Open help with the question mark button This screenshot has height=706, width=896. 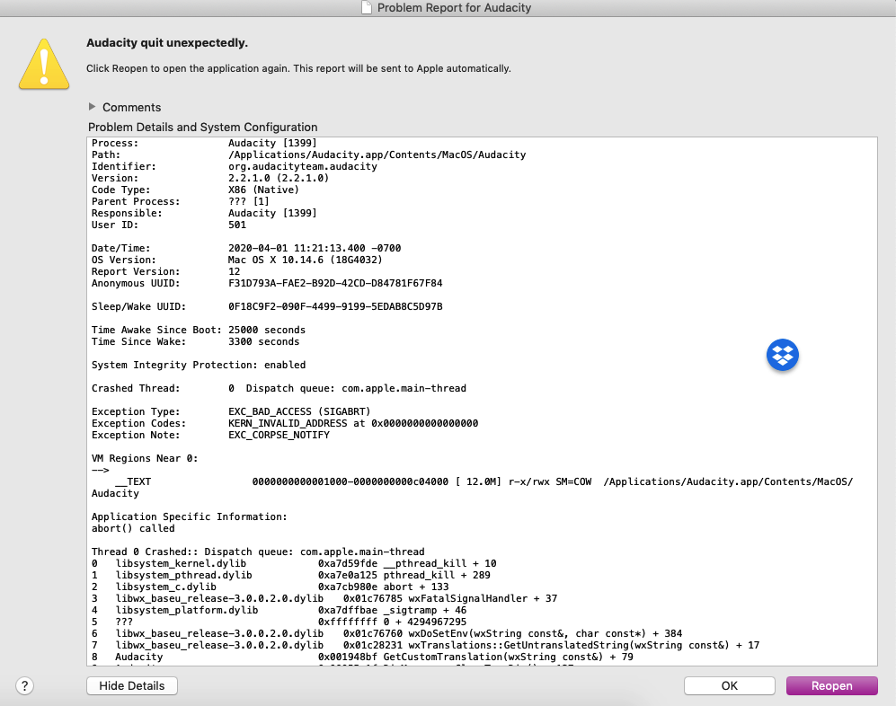(x=24, y=685)
